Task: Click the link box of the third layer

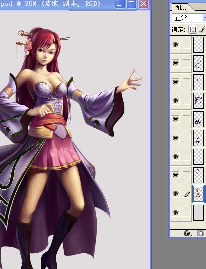Action: [x=186, y=82]
